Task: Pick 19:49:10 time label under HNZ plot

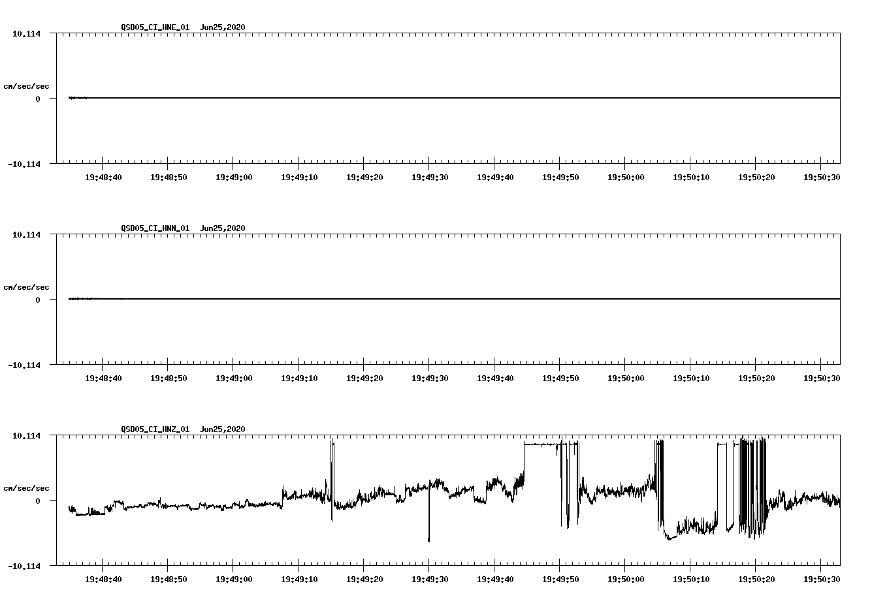Action: click(x=299, y=579)
